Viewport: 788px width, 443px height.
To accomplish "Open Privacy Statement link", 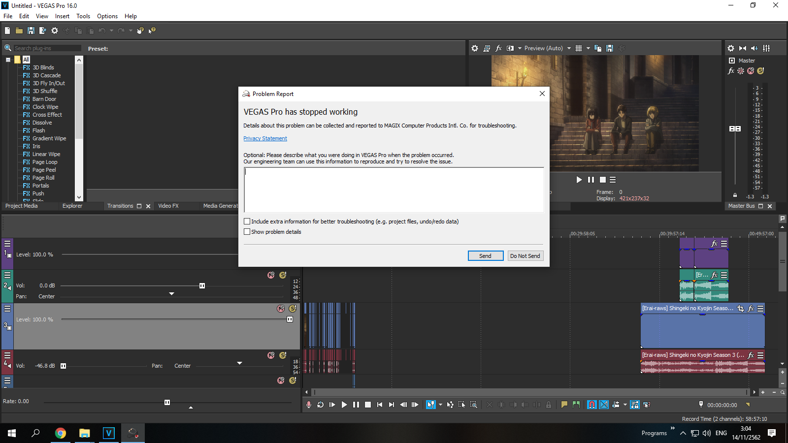I will coord(265,139).
